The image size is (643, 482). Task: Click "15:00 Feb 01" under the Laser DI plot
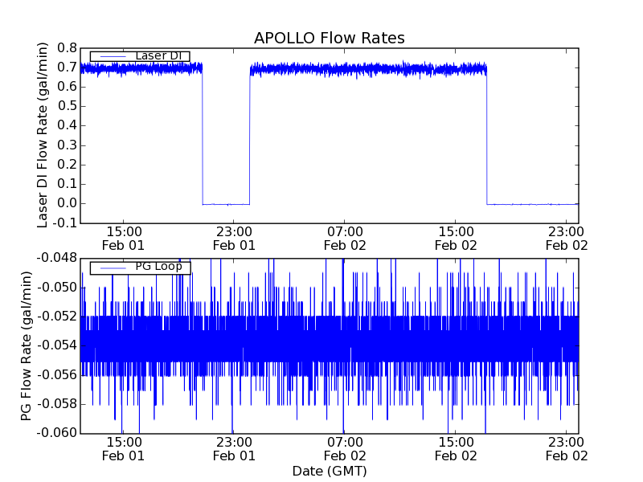pyautogui.click(x=124, y=239)
